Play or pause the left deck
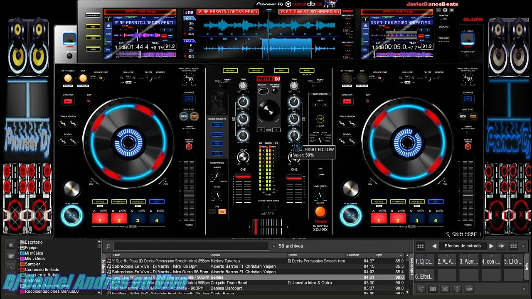The width and height of the screenshot is (532, 299). click(x=72, y=216)
